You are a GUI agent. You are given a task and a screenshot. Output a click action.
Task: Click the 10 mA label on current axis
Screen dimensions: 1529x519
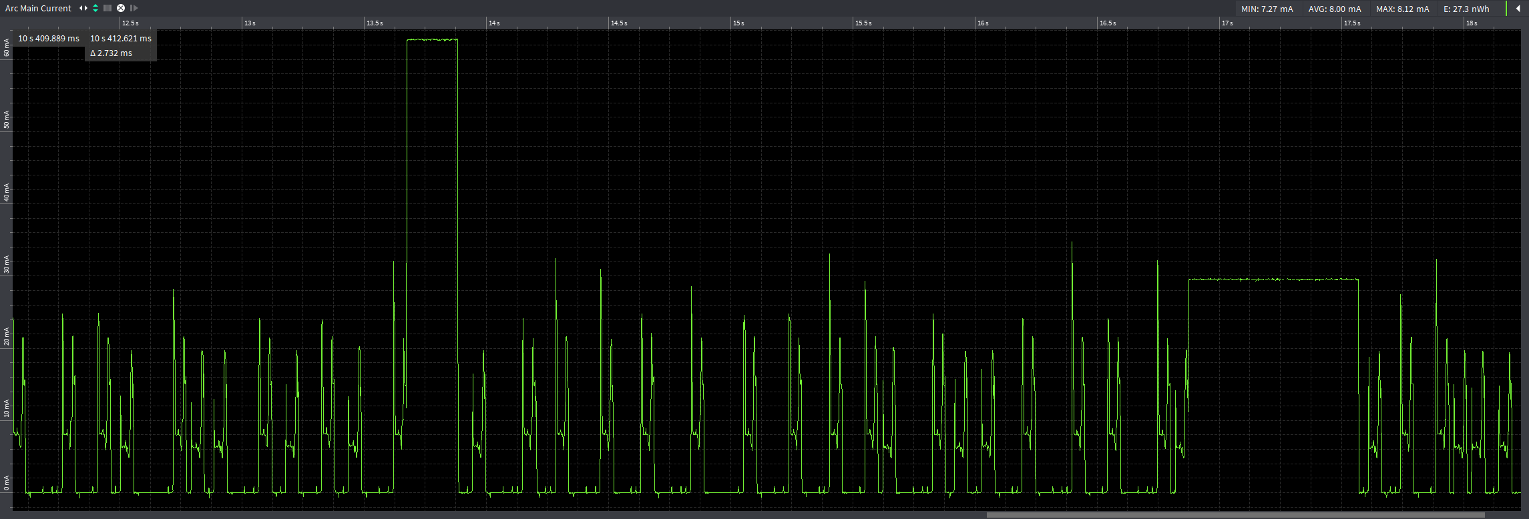[x=7, y=408]
